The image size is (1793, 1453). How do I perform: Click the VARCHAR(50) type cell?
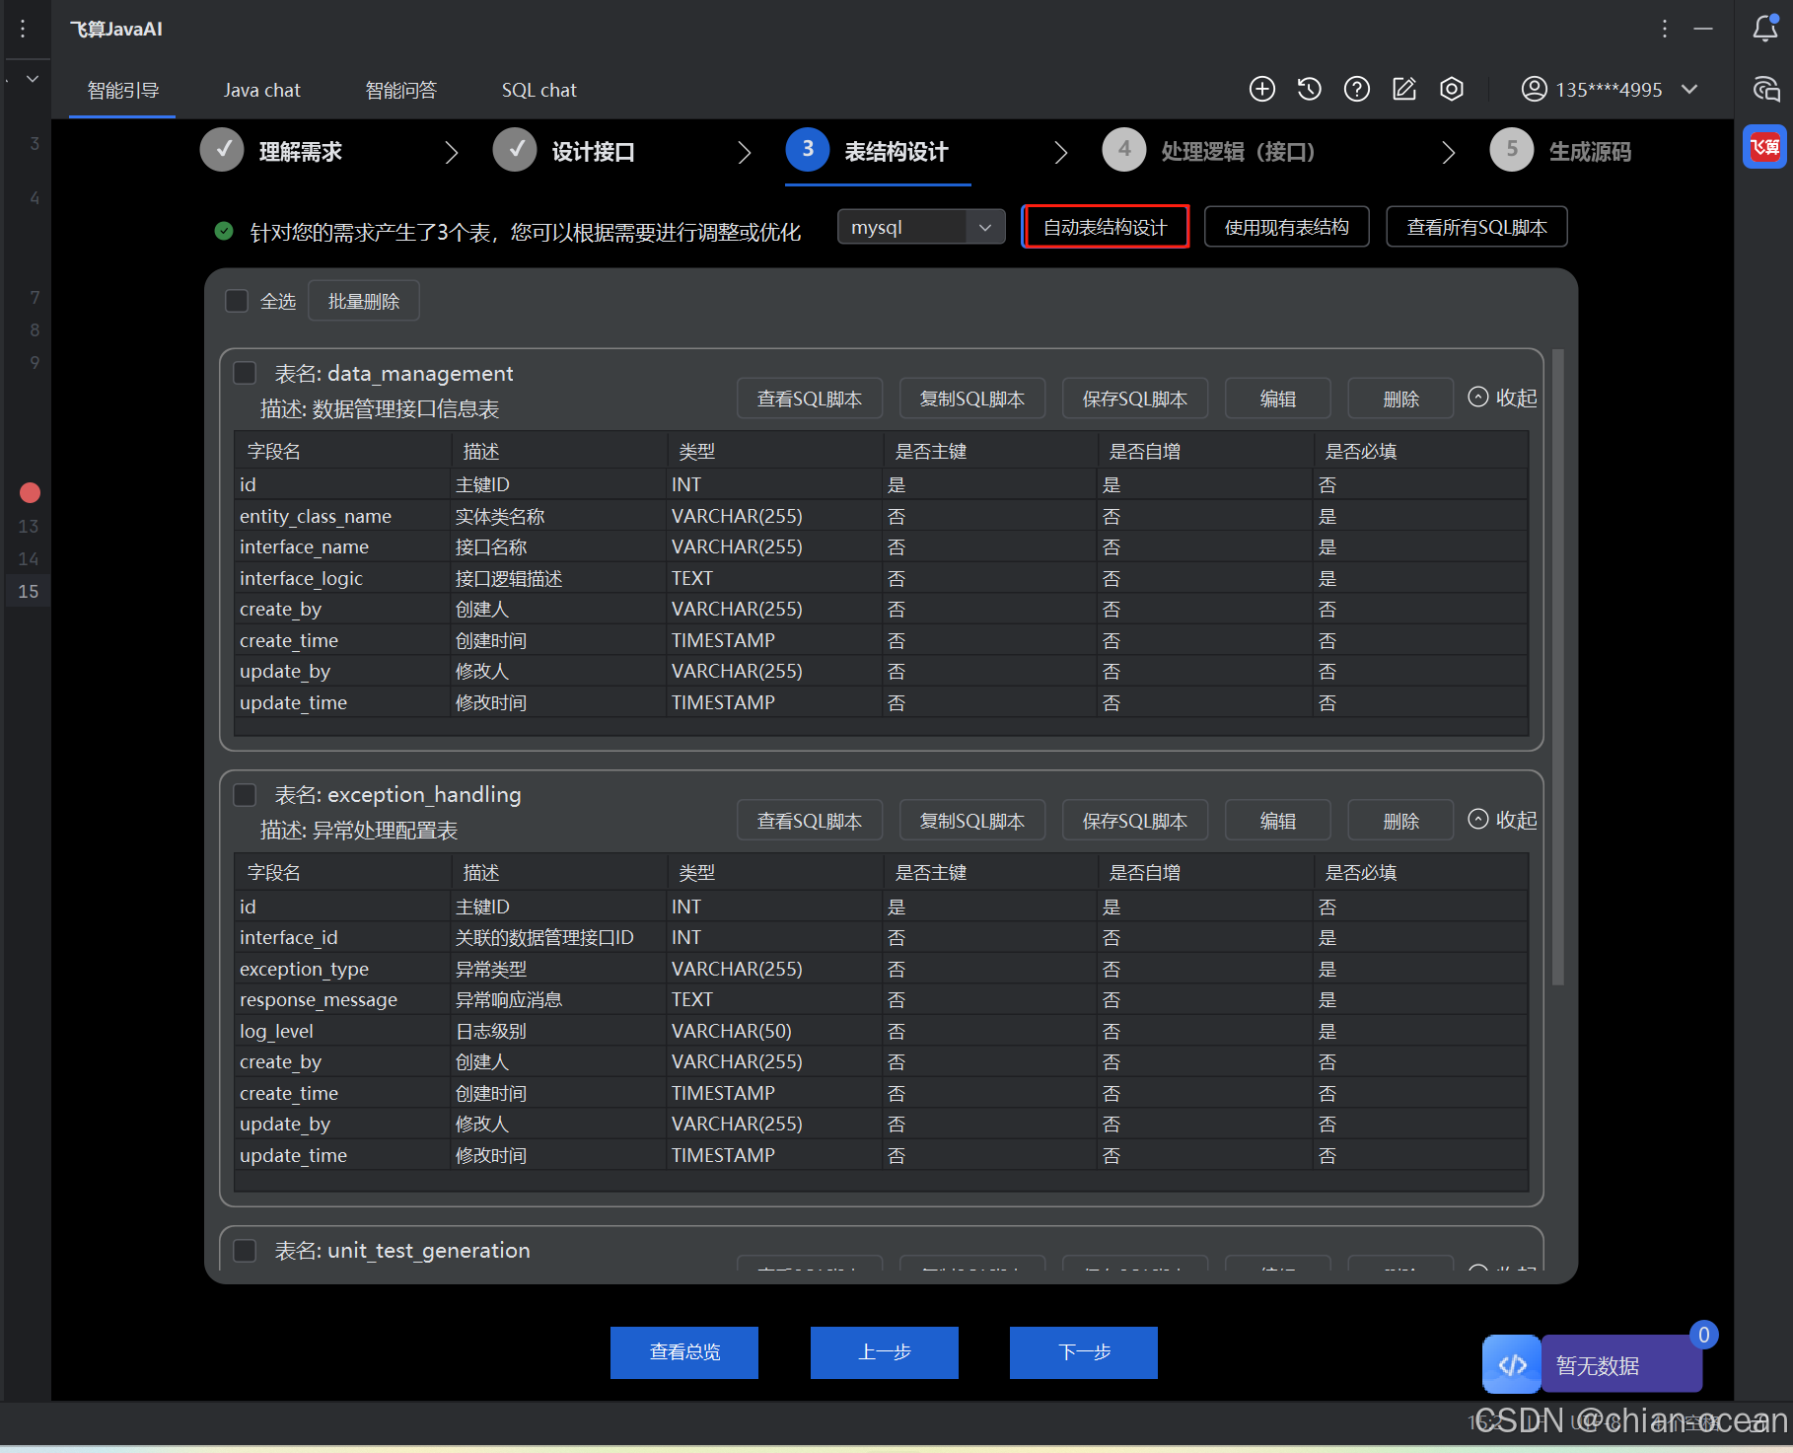pos(774,1031)
